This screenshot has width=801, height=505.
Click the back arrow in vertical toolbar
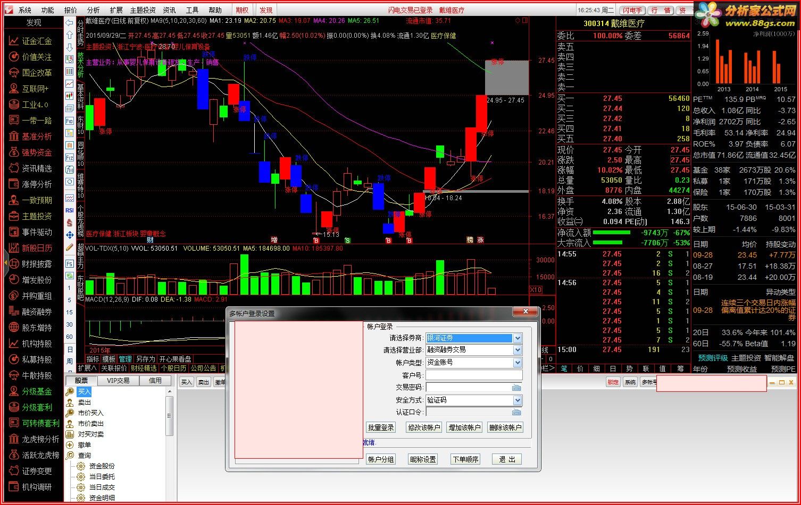(x=70, y=23)
